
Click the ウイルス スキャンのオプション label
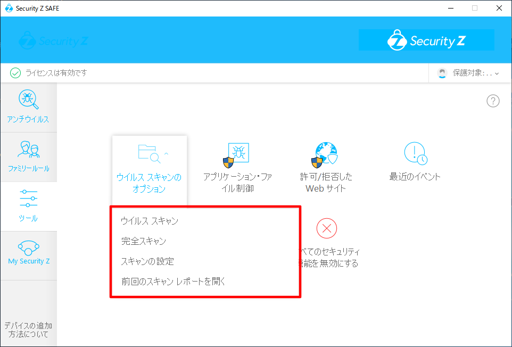[x=149, y=183]
